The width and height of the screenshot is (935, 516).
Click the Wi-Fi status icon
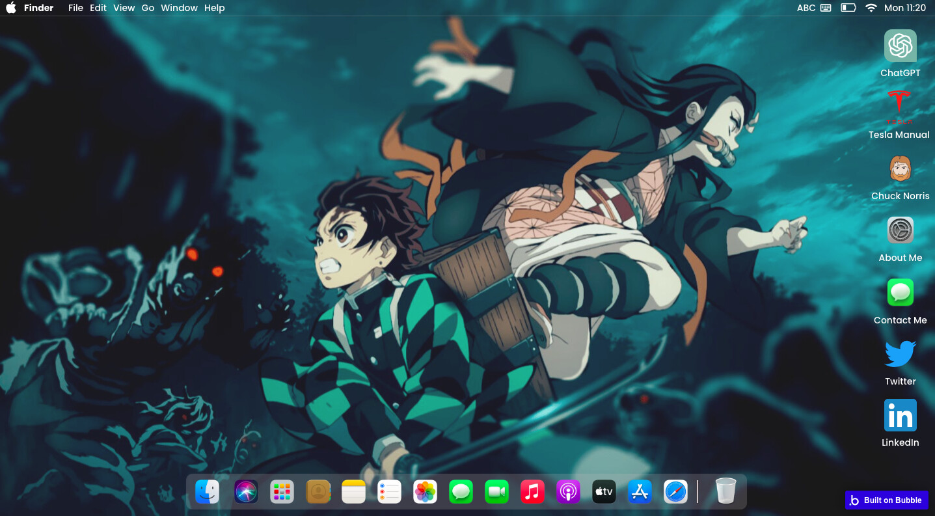[871, 8]
